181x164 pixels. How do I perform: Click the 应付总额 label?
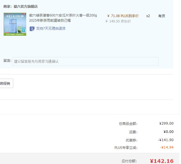pyautogui.click(x=129, y=161)
